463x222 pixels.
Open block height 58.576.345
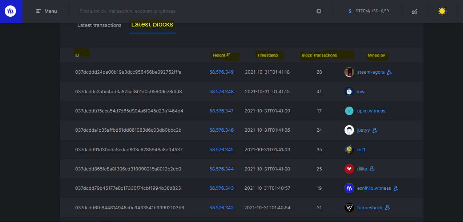(x=221, y=150)
